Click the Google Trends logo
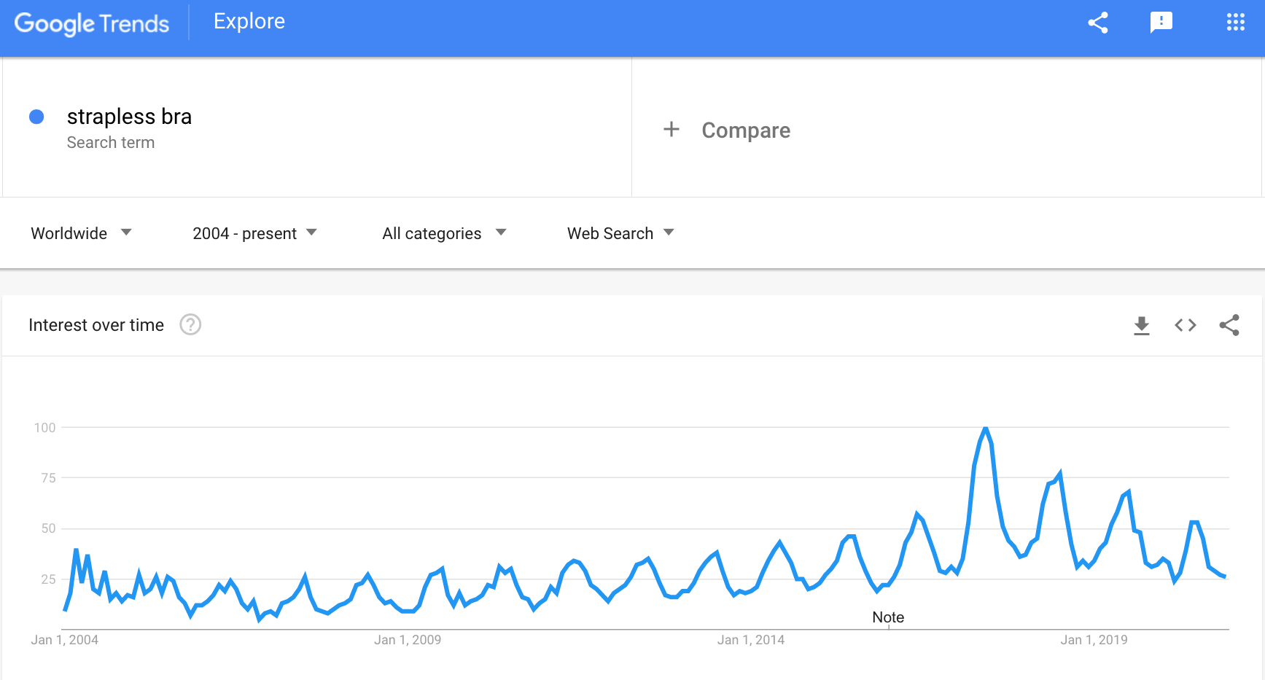The image size is (1265, 680). 92,23
